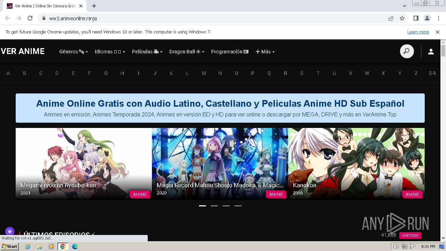This screenshot has height=251, width=446.
Task: Select the third carousel page indicator
Action: pos(226,206)
